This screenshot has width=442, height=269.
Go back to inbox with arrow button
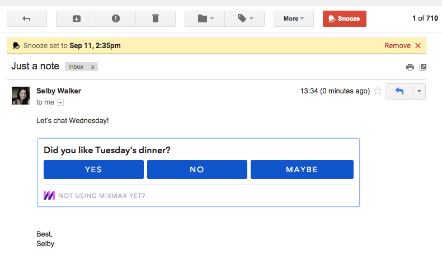[27, 18]
